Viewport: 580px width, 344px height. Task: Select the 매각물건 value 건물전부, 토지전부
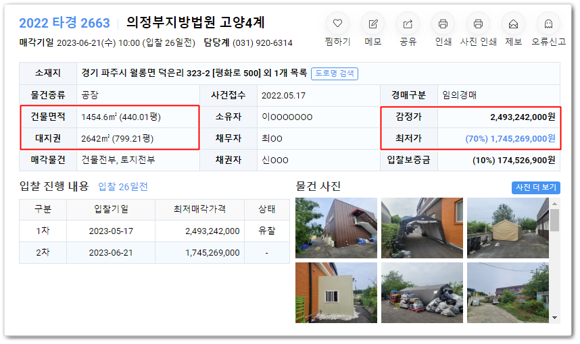[x=118, y=160]
